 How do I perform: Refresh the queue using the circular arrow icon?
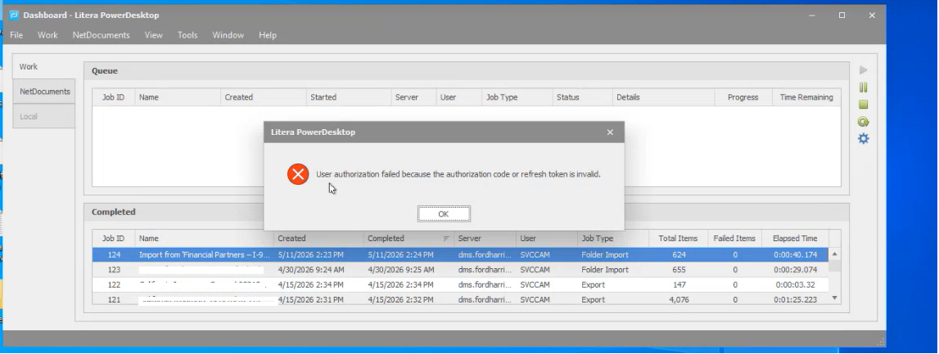pyautogui.click(x=863, y=121)
